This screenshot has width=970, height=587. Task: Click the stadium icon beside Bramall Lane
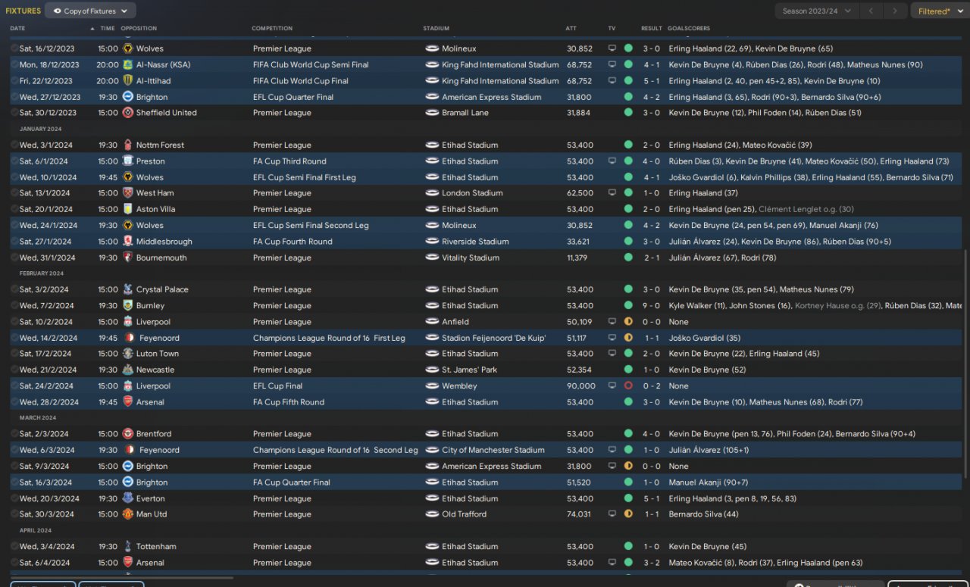pos(433,113)
